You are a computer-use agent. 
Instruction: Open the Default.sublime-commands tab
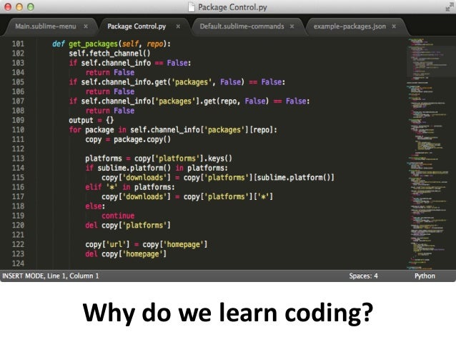[242, 26]
